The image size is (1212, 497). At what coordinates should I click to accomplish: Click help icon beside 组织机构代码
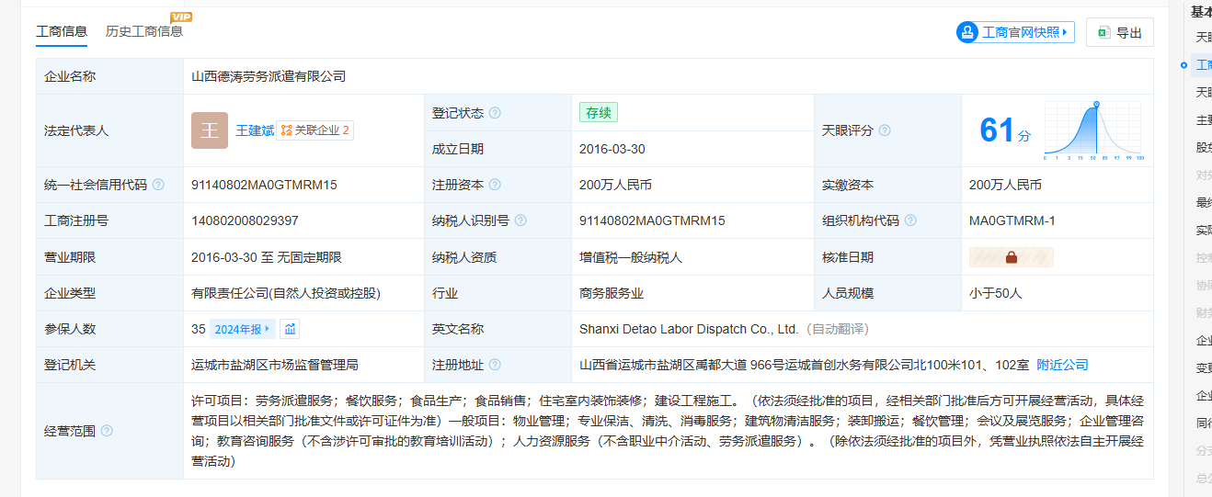[x=910, y=220]
